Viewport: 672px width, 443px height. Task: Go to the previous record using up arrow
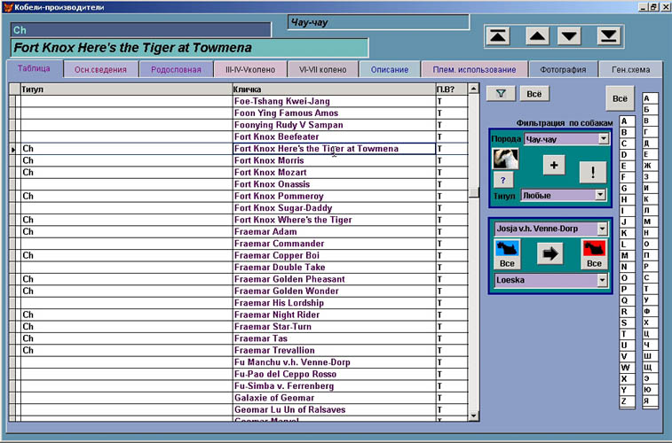[x=537, y=36]
